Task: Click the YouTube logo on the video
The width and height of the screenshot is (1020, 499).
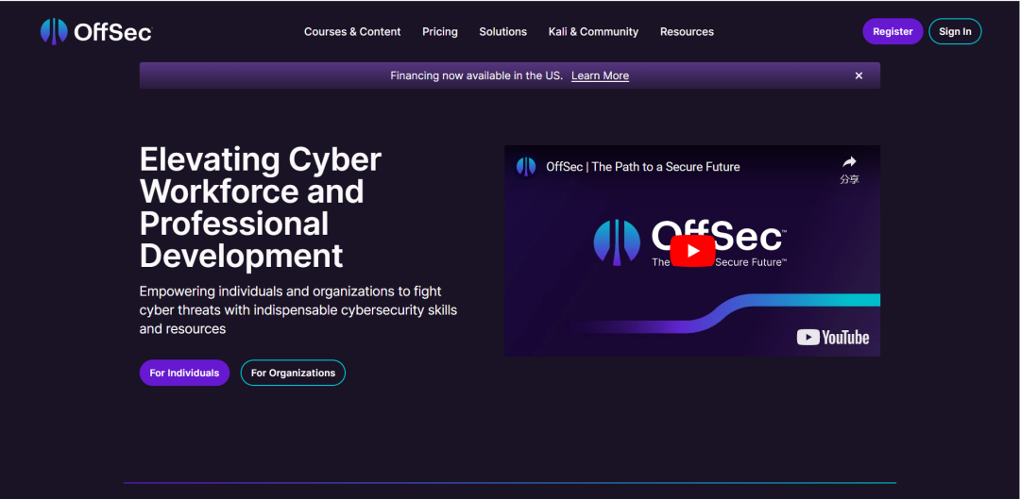Action: [x=833, y=337]
